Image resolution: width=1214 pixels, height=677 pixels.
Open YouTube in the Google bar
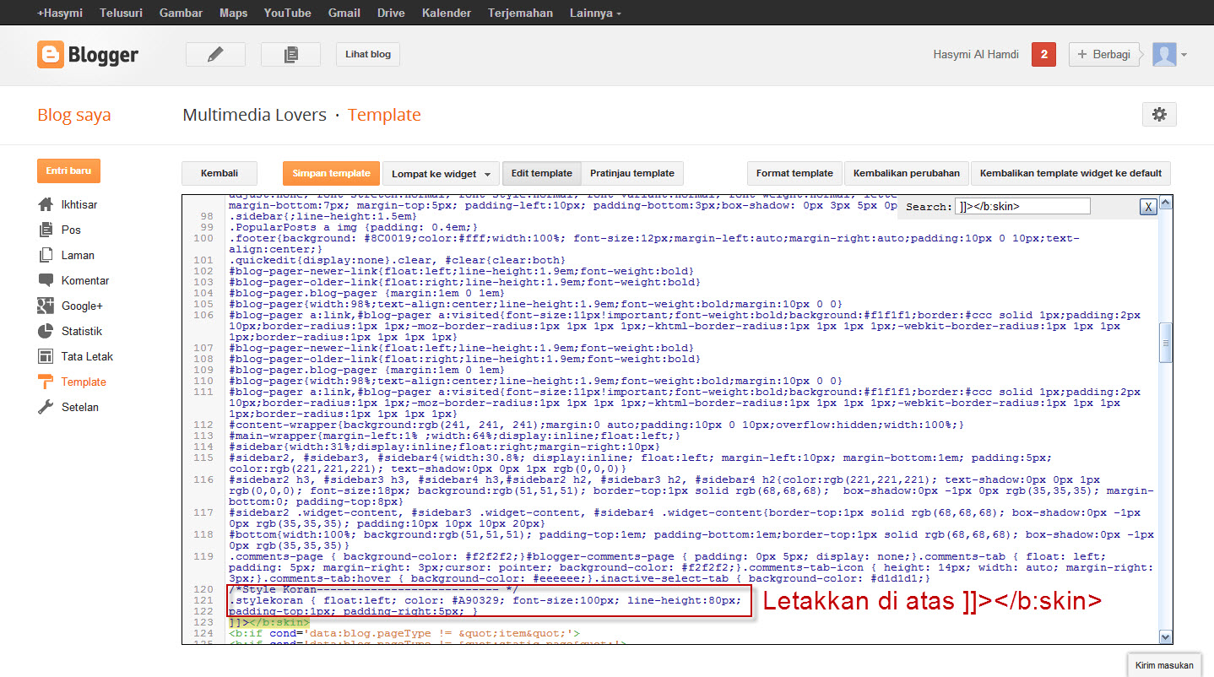click(287, 13)
